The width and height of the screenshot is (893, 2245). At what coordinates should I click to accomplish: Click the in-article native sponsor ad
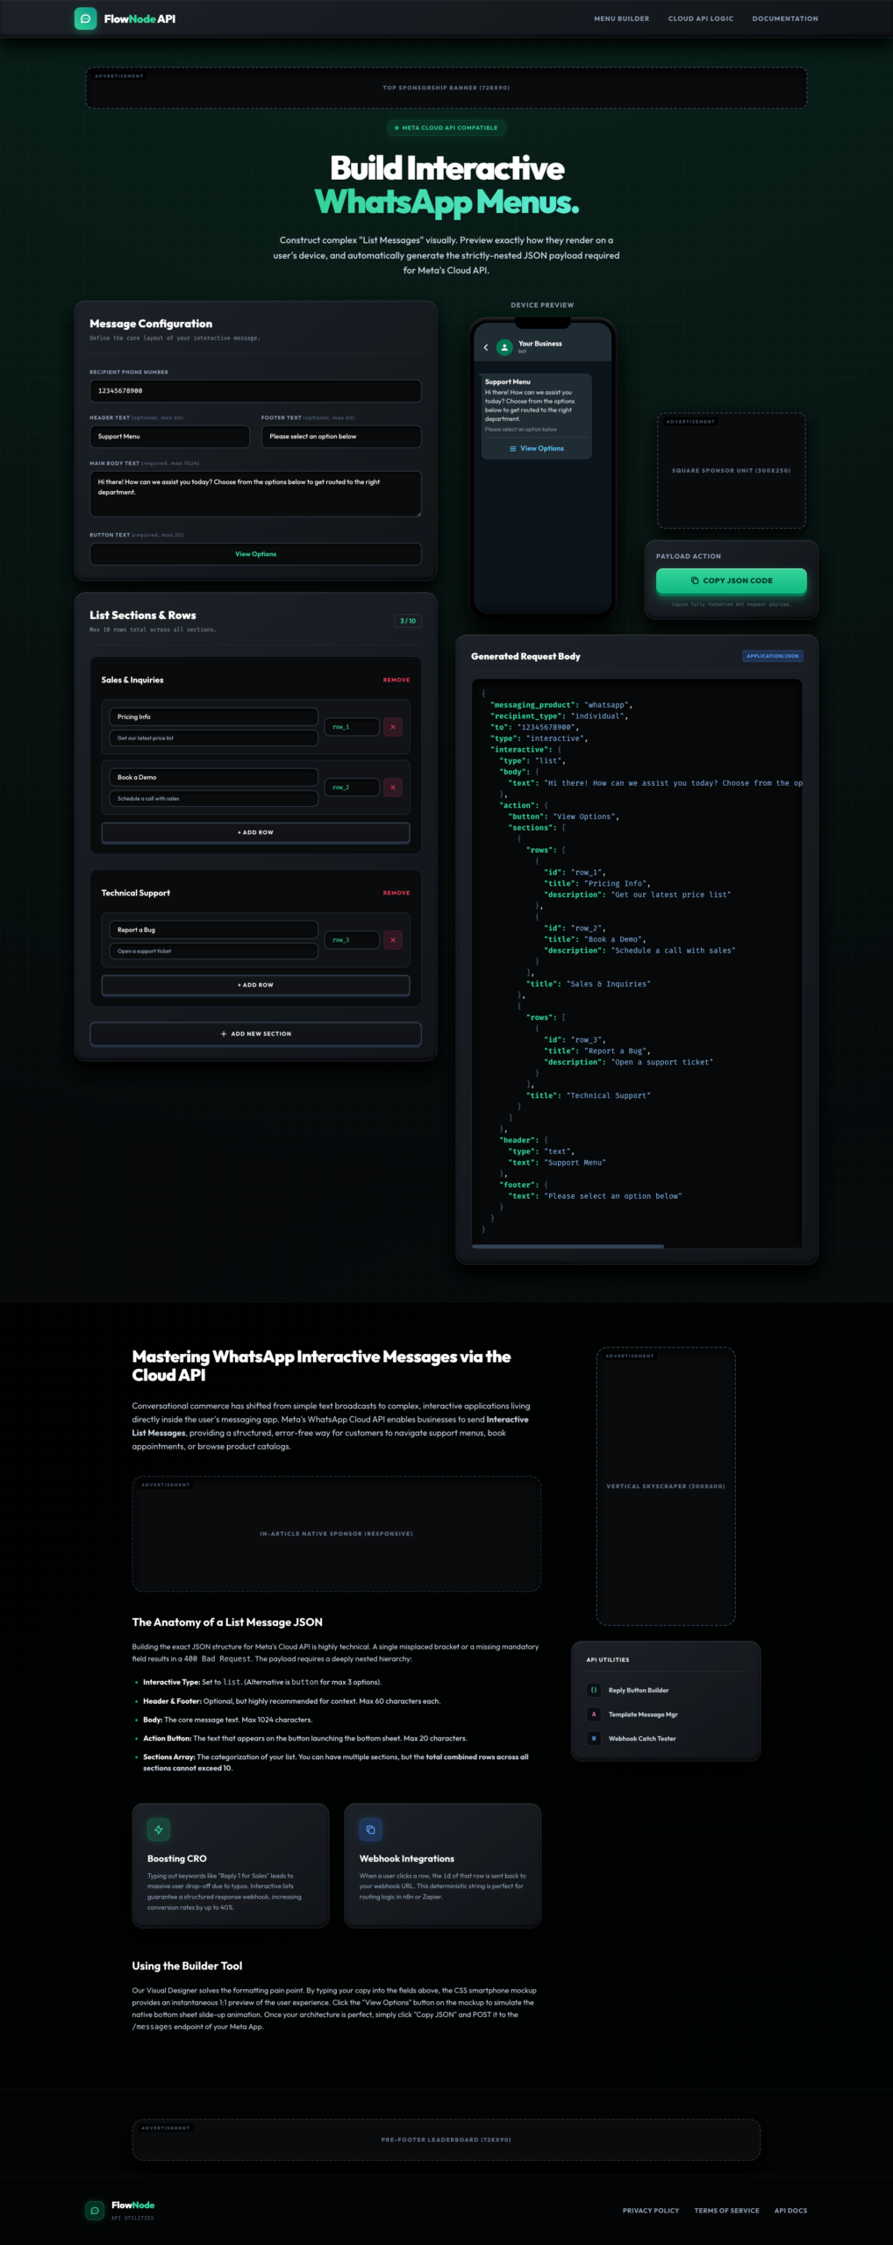point(337,1534)
